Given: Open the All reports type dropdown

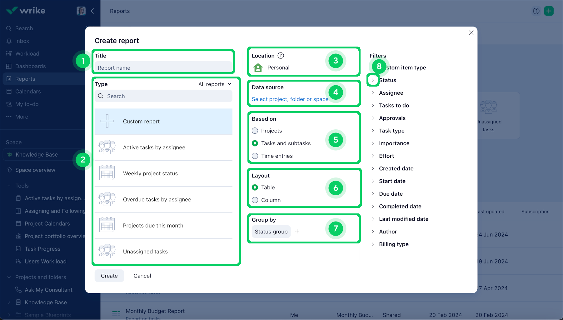Looking at the screenshot, I should point(215,84).
